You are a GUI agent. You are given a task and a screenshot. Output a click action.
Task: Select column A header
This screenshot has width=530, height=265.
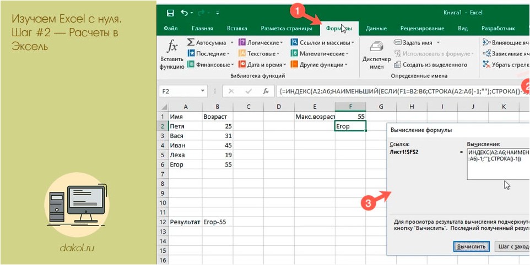click(x=186, y=107)
